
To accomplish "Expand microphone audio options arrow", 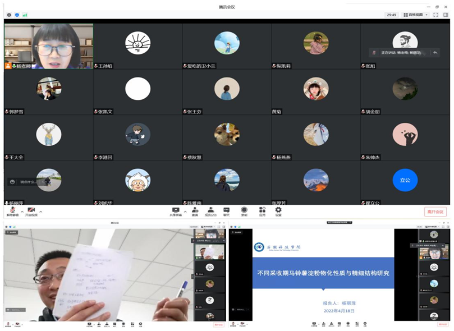I will (22, 212).
